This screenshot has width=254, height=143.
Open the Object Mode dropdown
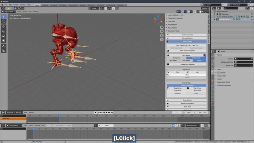point(8,12)
